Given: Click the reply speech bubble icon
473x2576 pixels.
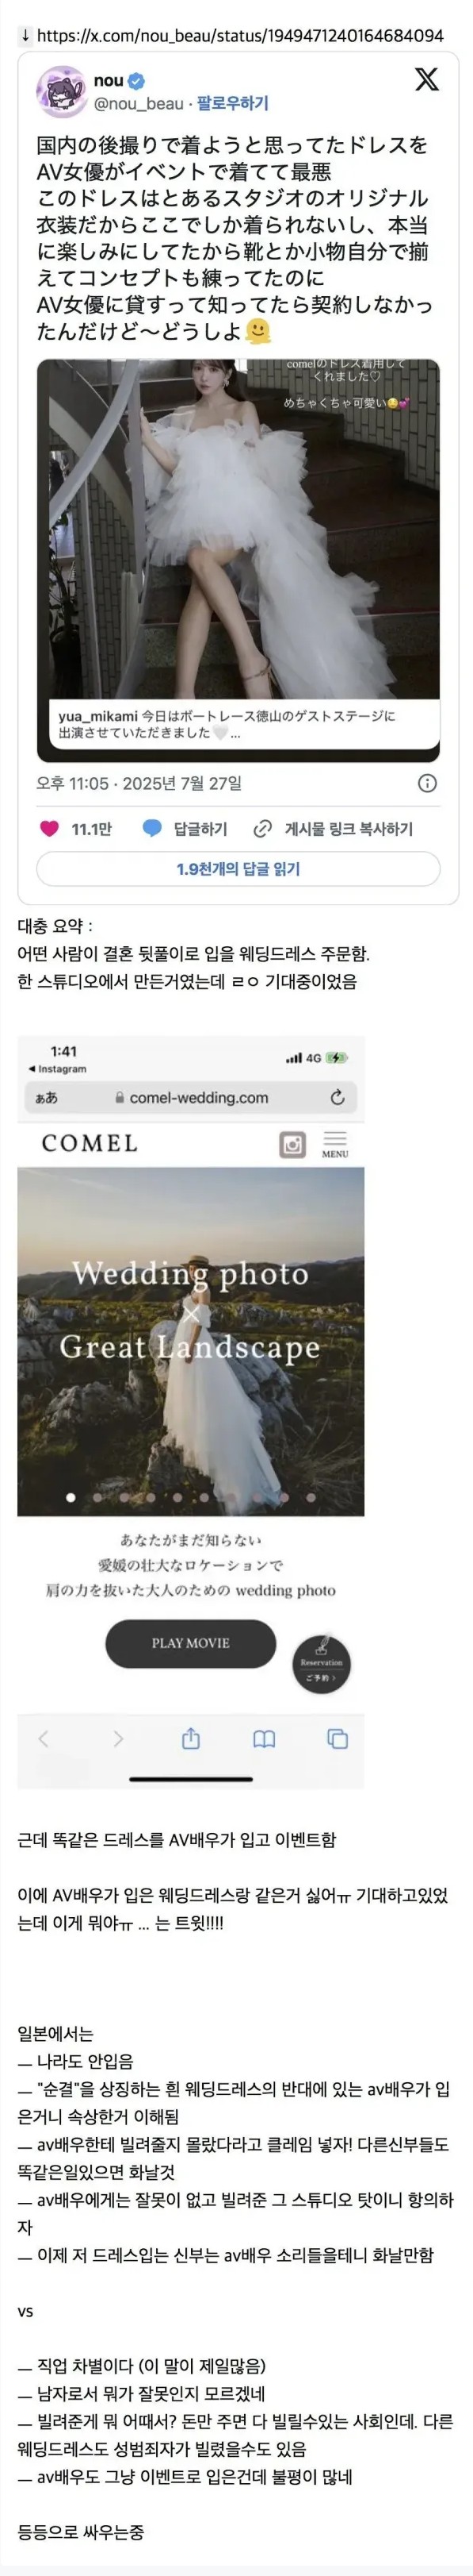Looking at the screenshot, I should coord(151,828).
